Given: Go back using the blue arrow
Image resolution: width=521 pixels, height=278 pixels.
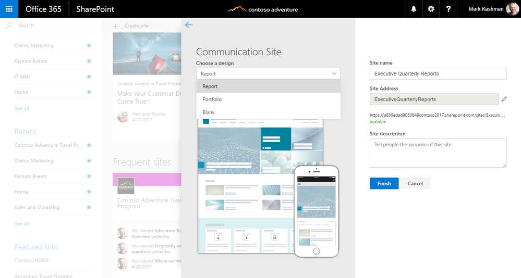Looking at the screenshot, I should coord(189,25).
